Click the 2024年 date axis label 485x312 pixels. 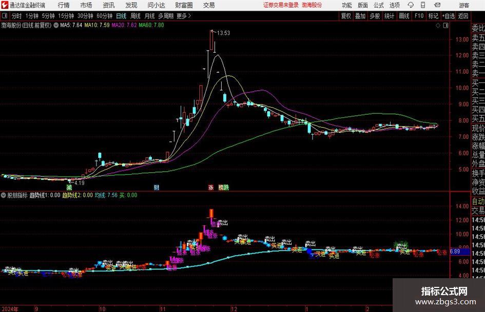coord(10,309)
